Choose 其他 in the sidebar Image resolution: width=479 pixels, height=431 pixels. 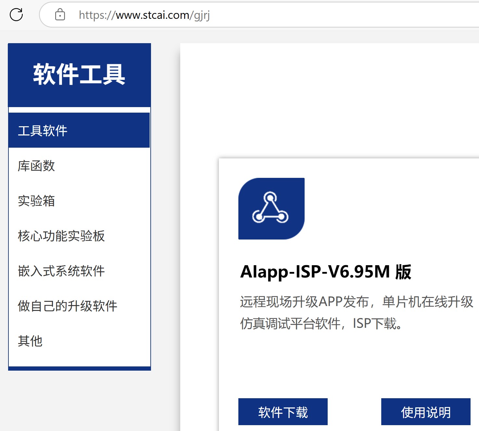click(x=79, y=341)
